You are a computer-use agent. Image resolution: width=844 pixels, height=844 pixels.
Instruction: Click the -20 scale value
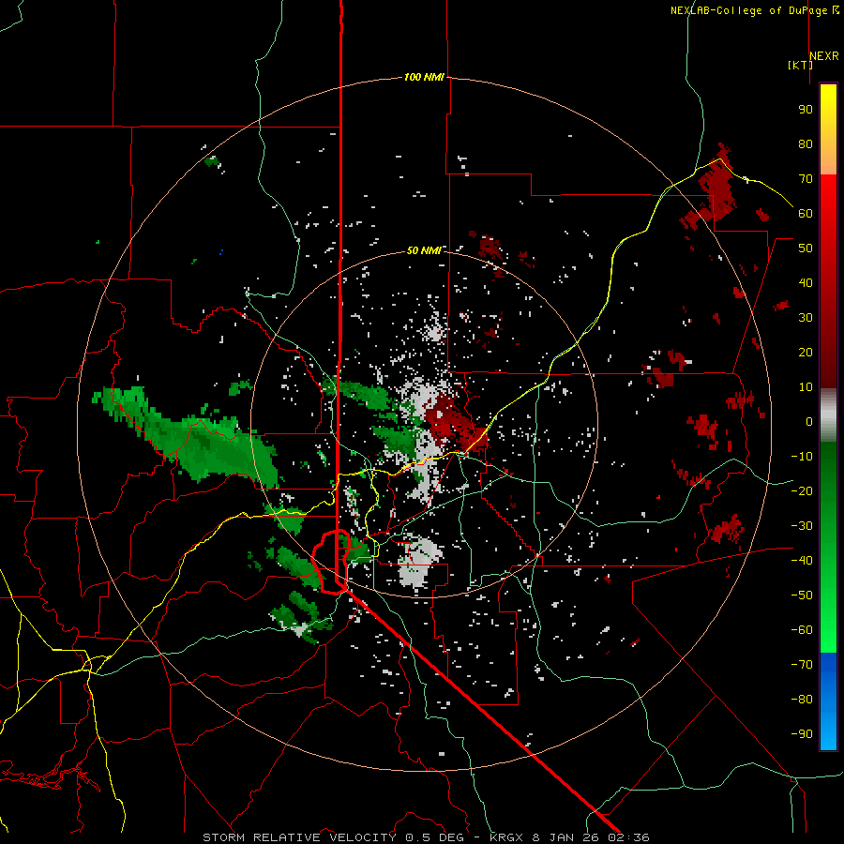click(802, 491)
